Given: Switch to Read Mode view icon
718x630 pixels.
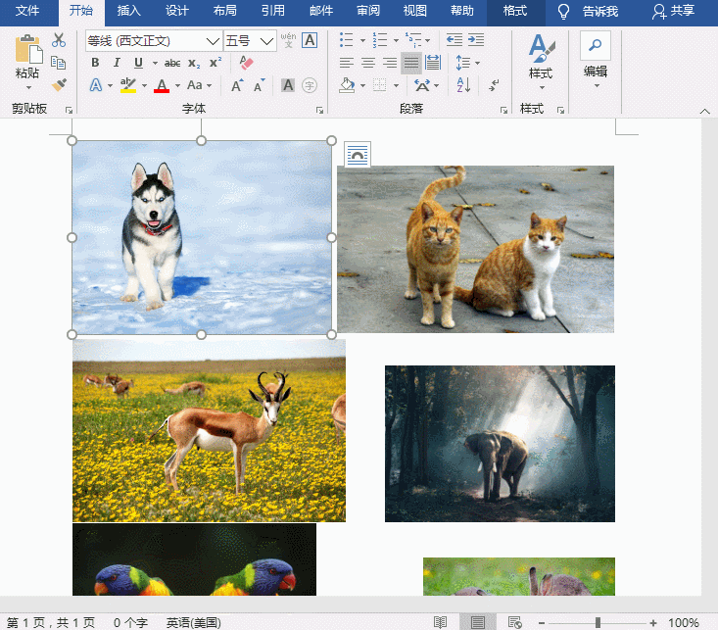Looking at the screenshot, I should 440,622.
